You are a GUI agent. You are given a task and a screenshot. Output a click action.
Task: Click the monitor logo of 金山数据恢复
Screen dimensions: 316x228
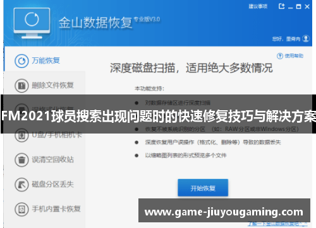tap(32, 23)
